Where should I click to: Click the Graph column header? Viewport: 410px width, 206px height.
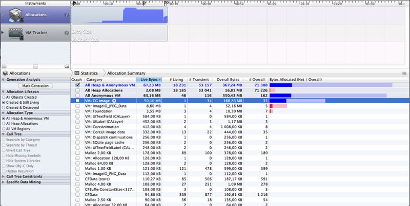pos(76,80)
